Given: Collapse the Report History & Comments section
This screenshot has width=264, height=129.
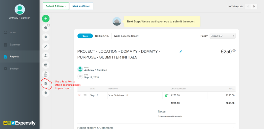Looking at the screenshot, I should 233,127.
